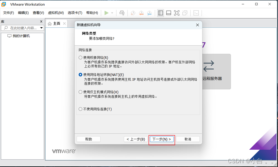
Task: Click the Send Ctrl+Alt+Del toolbar icon
Action: click(x=122, y=13)
